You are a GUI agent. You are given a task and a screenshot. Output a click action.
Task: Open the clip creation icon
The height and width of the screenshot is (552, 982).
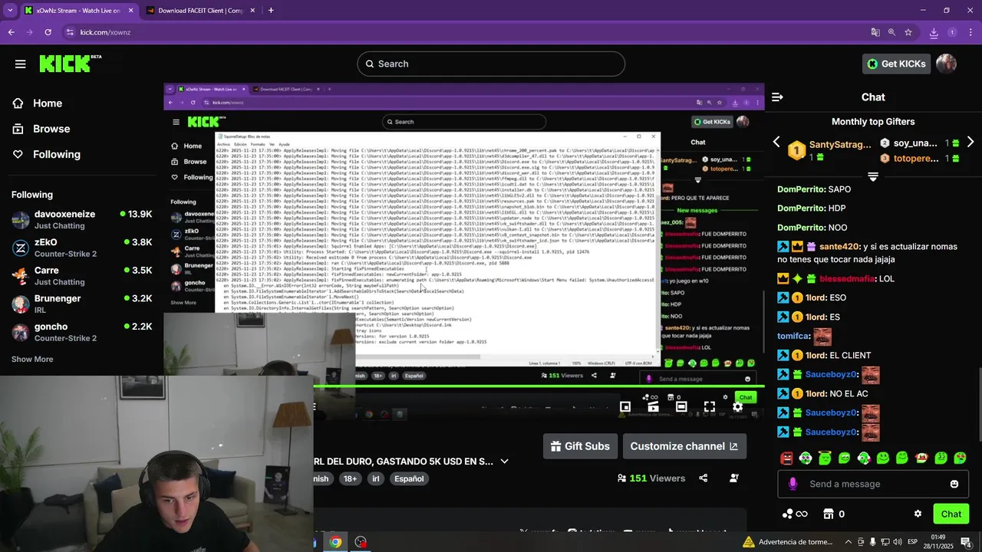653,407
